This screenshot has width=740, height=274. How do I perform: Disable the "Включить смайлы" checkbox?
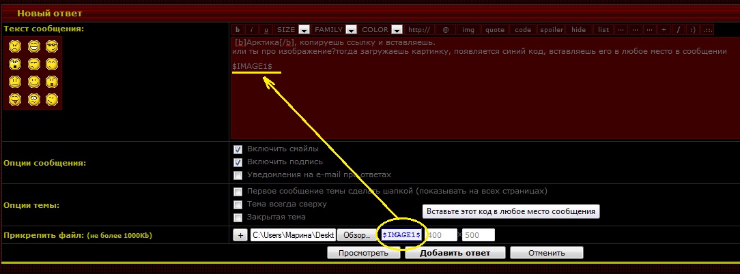click(x=238, y=149)
